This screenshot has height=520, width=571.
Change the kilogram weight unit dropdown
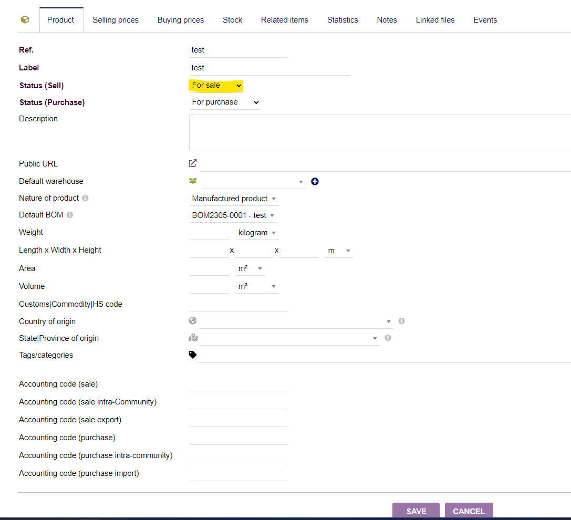point(257,233)
